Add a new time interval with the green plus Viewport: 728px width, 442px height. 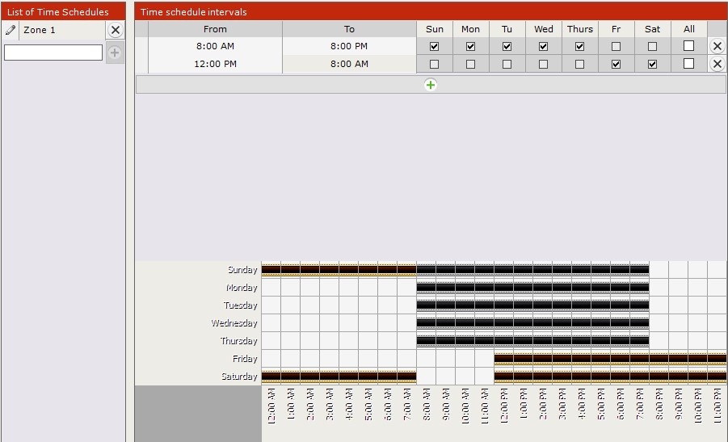click(431, 84)
